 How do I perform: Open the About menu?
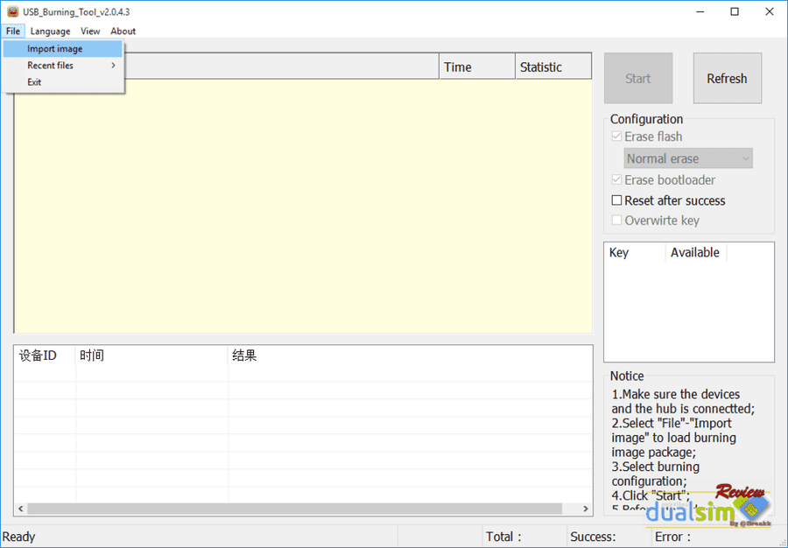pyautogui.click(x=123, y=32)
